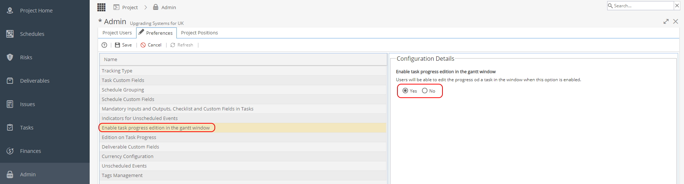Expand the Admin panel to full screen
The width and height of the screenshot is (684, 184).
tap(666, 22)
